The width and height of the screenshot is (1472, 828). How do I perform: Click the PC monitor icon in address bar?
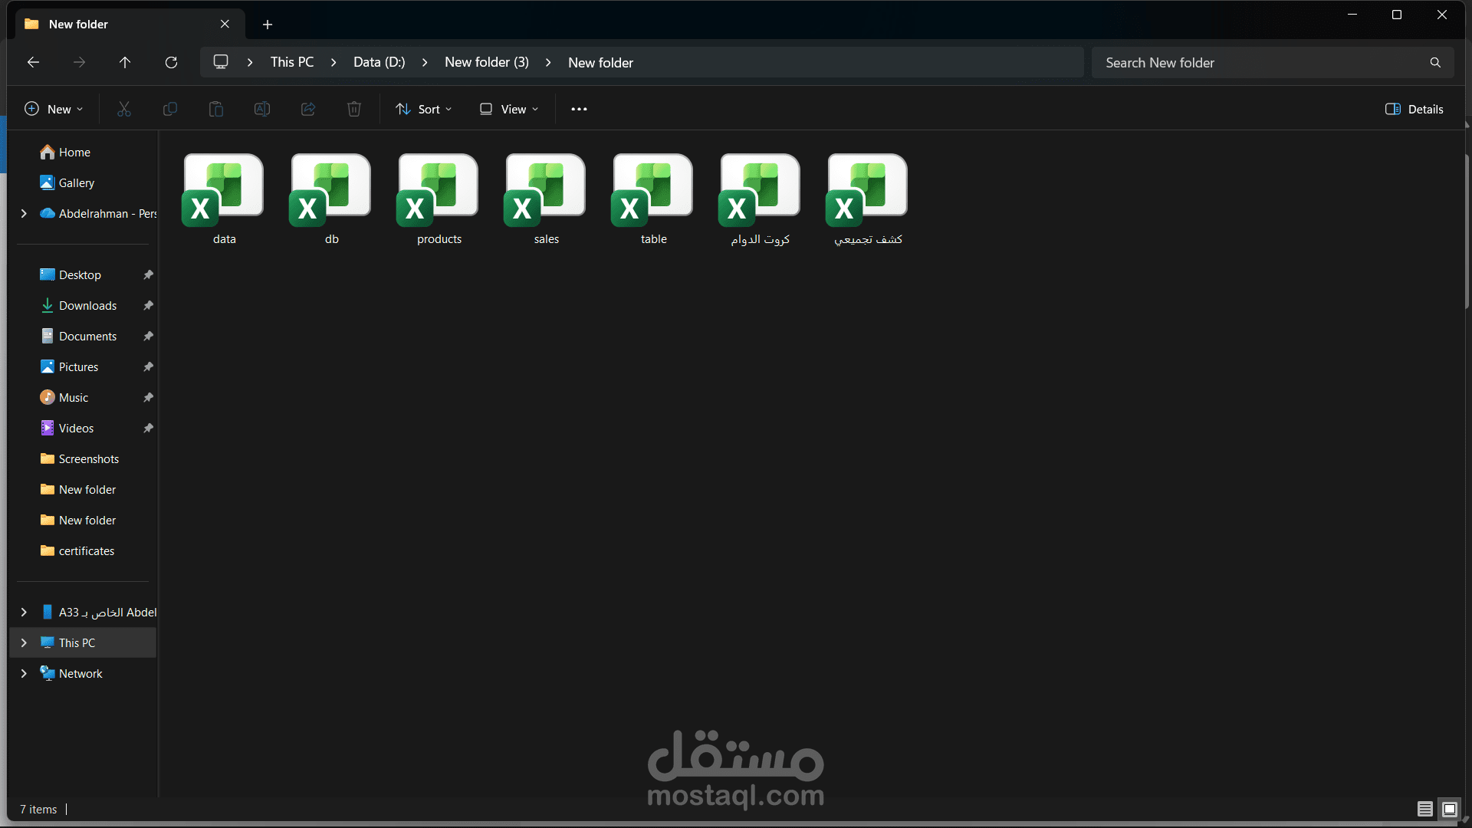(x=221, y=61)
